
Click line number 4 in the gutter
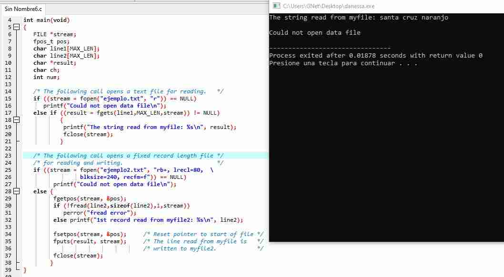click(x=10, y=20)
